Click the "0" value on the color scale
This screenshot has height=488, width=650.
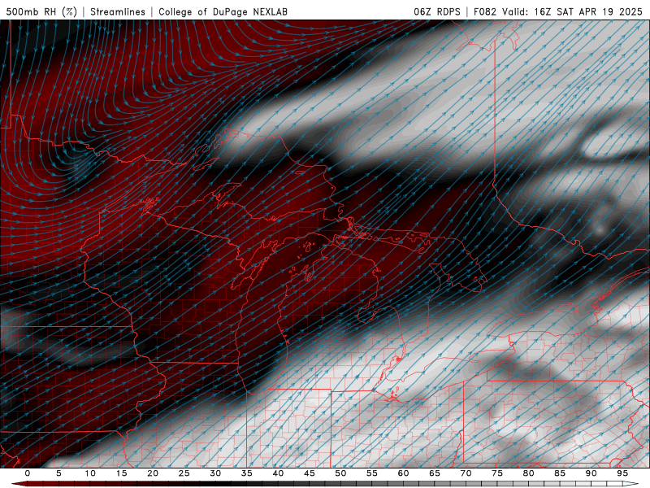click(x=28, y=473)
